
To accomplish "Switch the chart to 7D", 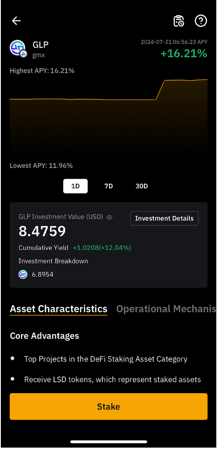I will pos(109,186).
